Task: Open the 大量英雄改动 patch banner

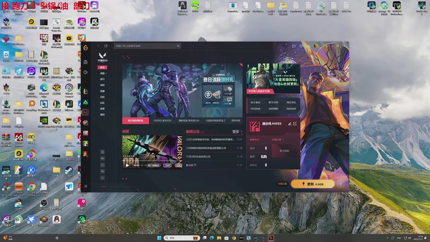Action: coord(274,79)
